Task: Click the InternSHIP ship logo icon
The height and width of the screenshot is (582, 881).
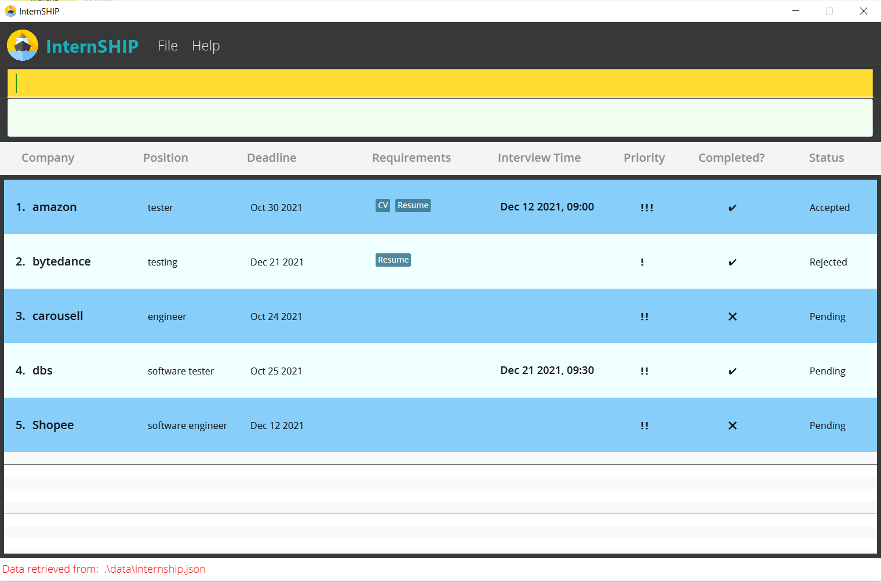Action: pyautogui.click(x=23, y=45)
